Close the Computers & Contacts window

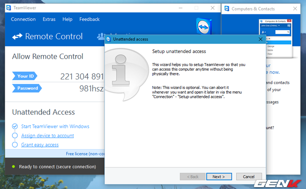[295, 9]
